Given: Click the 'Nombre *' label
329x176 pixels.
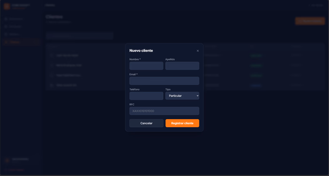Looking at the screenshot, I should [x=135, y=59].
